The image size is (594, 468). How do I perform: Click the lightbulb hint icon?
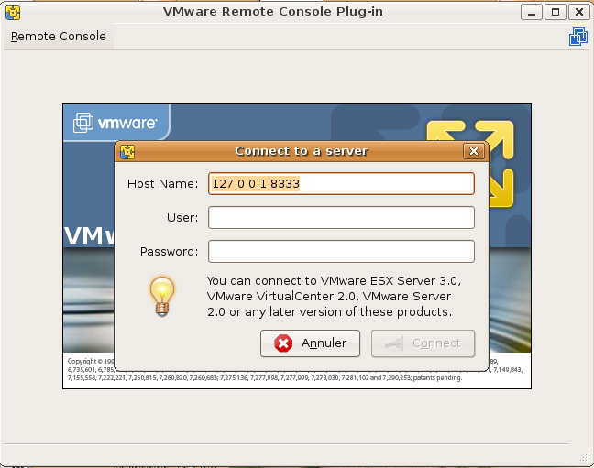[162, 297]
